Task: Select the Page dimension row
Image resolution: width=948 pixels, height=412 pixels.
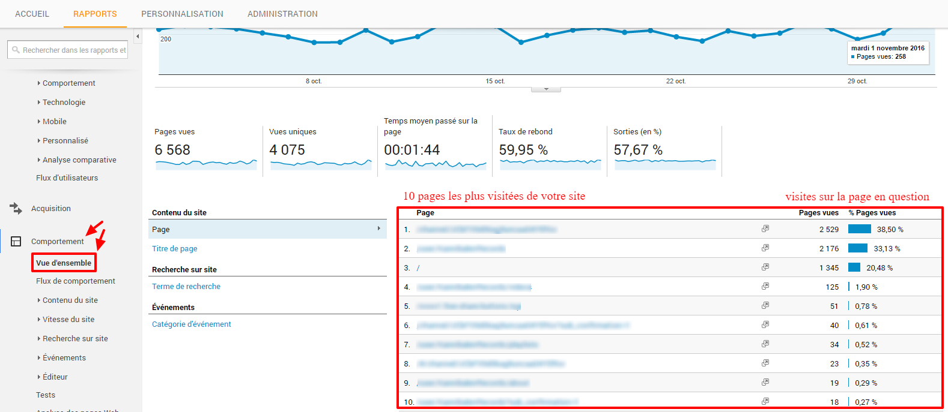Action: pos(267,229)
